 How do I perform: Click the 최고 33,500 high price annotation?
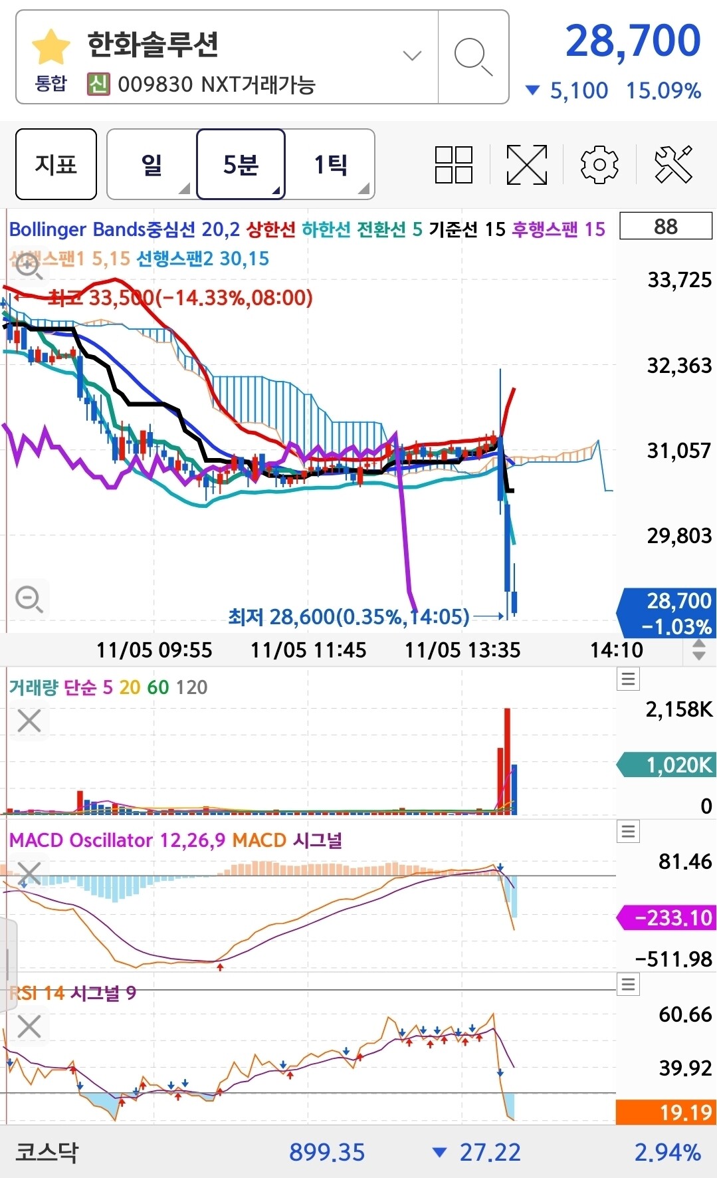click(180, 297)
